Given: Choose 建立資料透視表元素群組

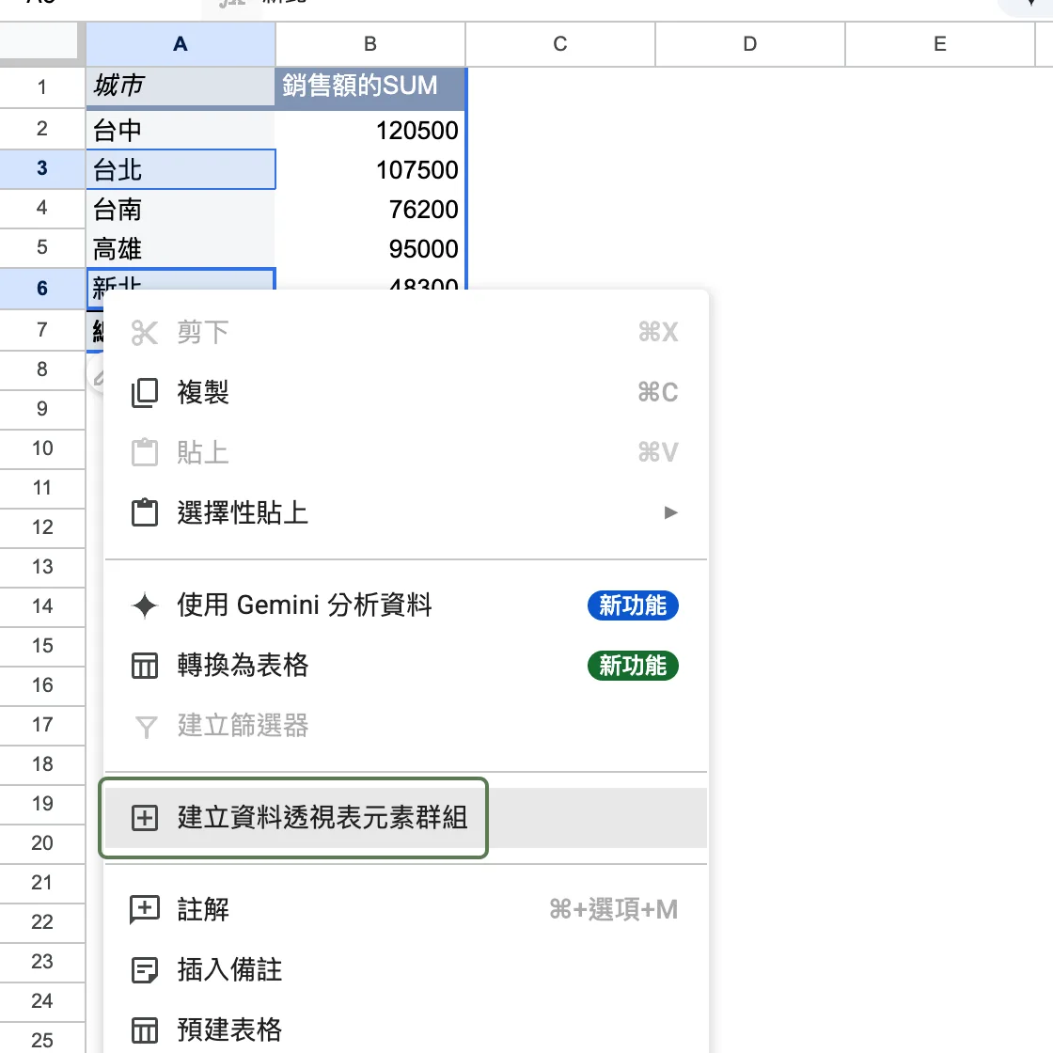Looking at the screenshot, I should (405, 818).
